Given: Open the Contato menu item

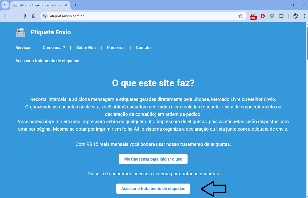Looking at the screenshot, I should tap(143, 47).
